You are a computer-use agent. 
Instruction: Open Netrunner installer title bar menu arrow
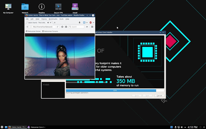tap(160, 32)
